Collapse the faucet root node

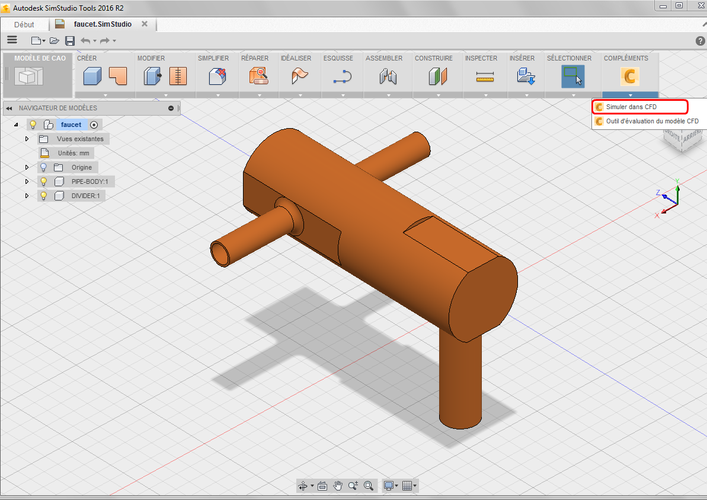pos(16,125)
